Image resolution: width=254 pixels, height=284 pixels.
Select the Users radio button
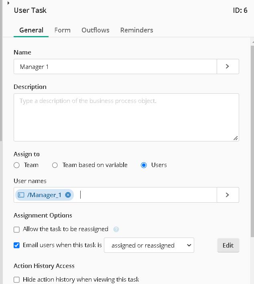pos(144,165)
